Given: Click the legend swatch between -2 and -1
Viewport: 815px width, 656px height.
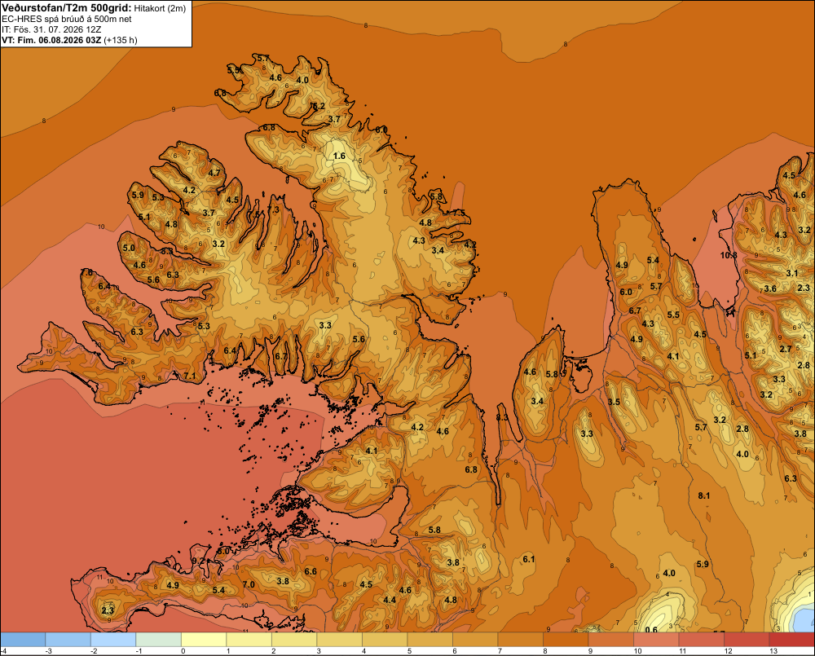Looking at the screenshot, I should point(113,640).
